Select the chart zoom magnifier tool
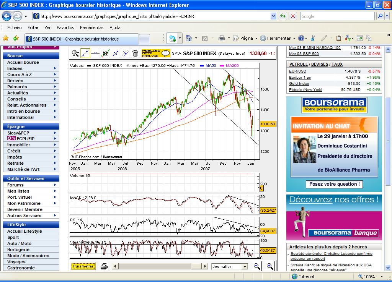This screenshot has width=392, height=282. tap(75, 53)
